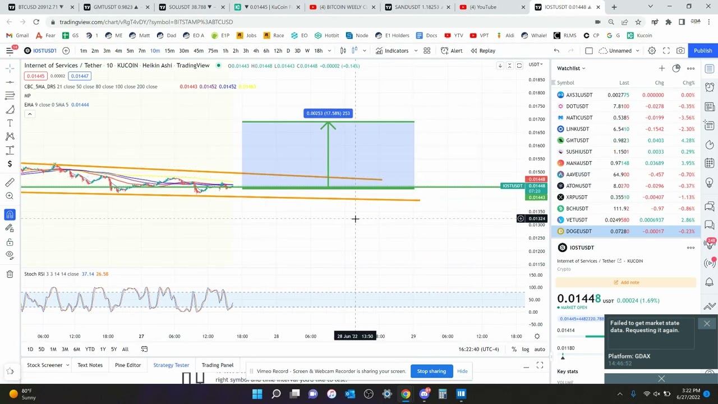Select the crosshair cursor tool
This screenshot has width=718, height=404.
coord(10,68)
